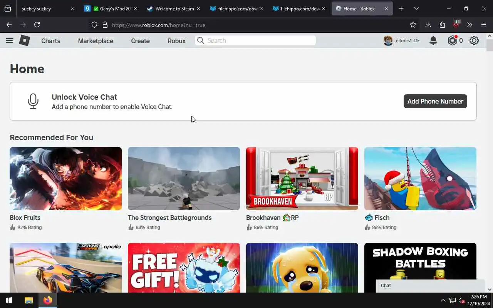Open the notifications bell
This screenshot has height=308, width=493.
433,40
